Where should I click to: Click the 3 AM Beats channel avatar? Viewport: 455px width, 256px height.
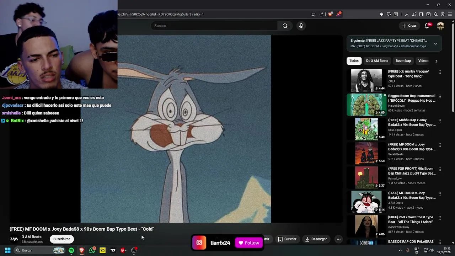14,239
